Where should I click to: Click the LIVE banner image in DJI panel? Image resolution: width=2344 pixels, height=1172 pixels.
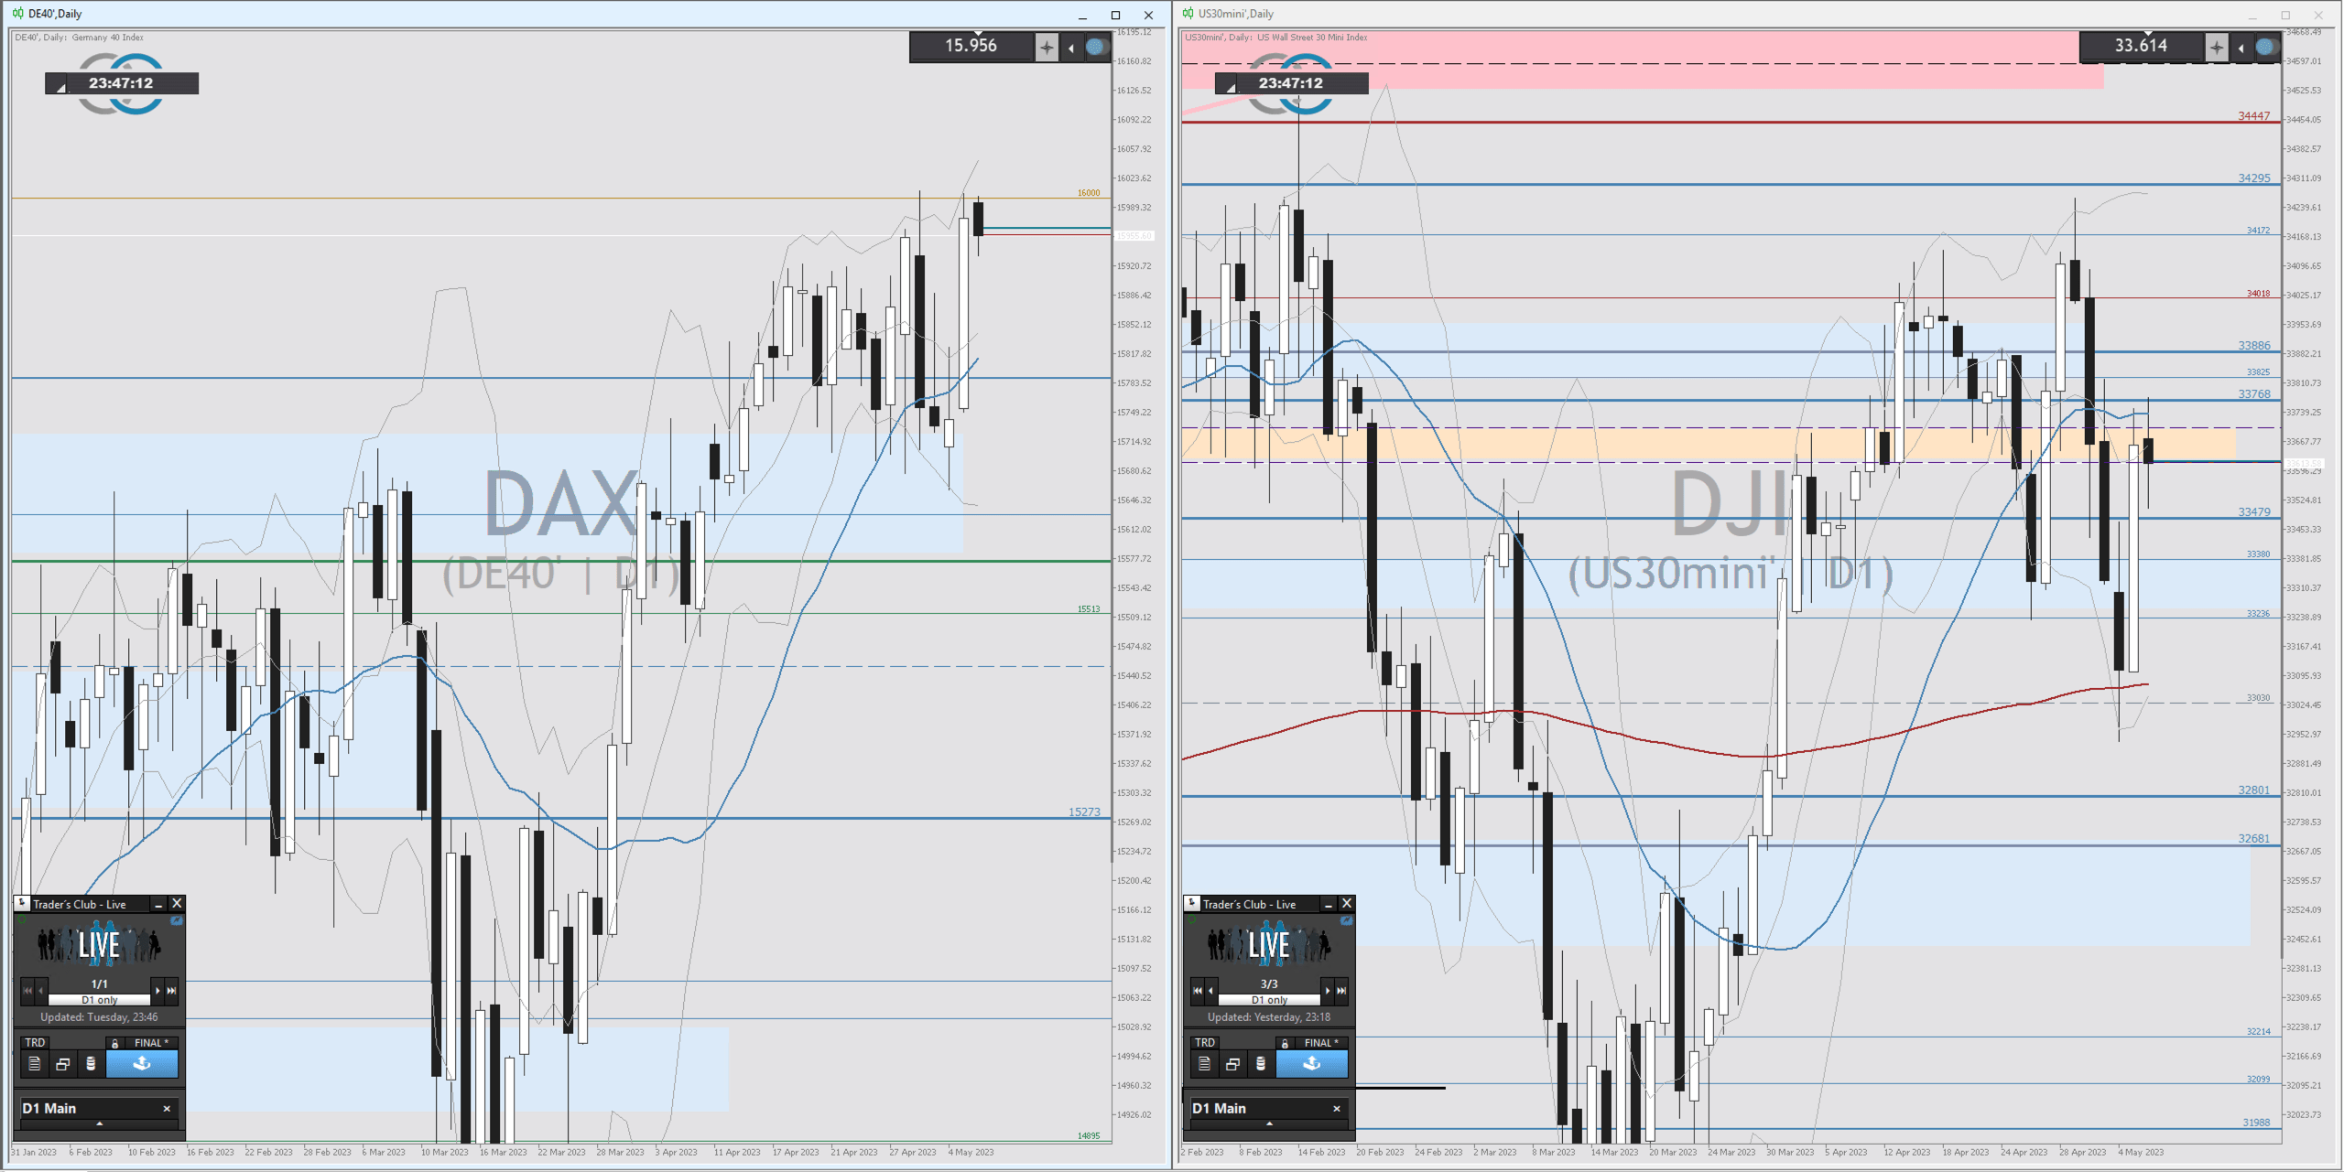(1269, 944)
